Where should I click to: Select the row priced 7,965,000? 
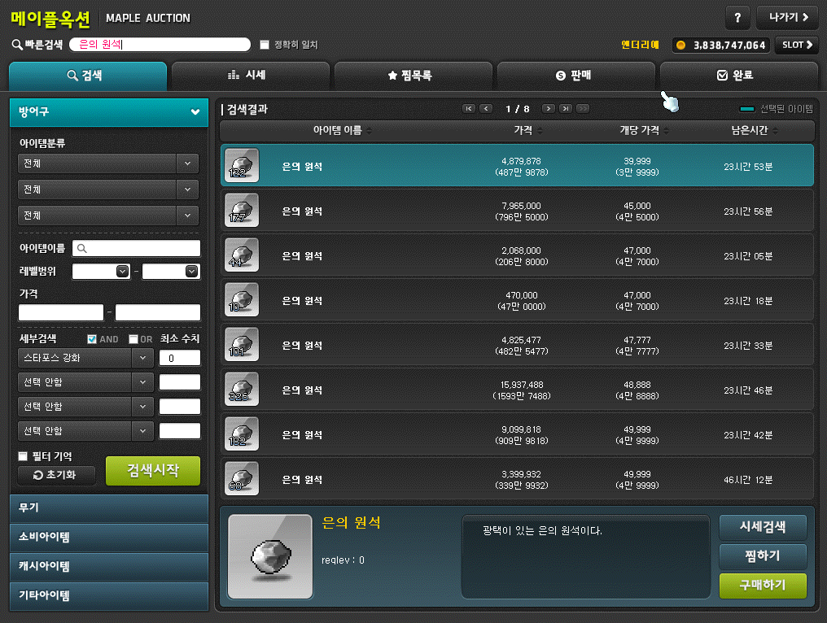[517, 211]
